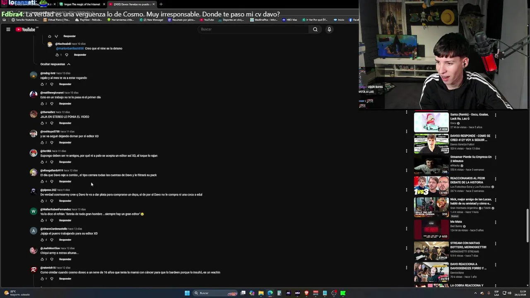Open the @marlonbarillas6858 mention link
This screenshot has width=530, height=298.
[70, 48]
